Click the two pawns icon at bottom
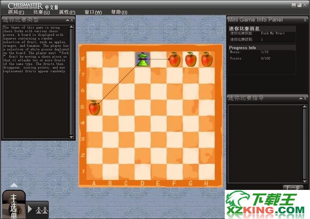 (42, 210)
